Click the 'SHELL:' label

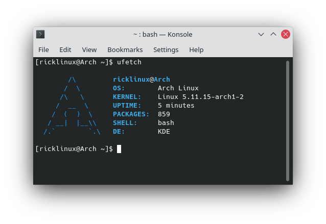pyautogui.click(x=125, y=123)
